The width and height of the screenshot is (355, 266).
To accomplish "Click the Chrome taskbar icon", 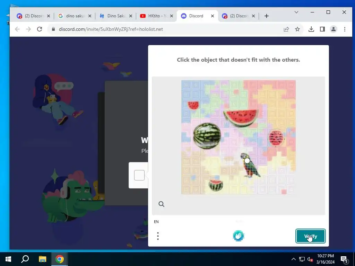I will coord(60,259).
